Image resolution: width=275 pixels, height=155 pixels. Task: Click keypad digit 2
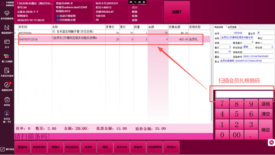pos(237,125)
